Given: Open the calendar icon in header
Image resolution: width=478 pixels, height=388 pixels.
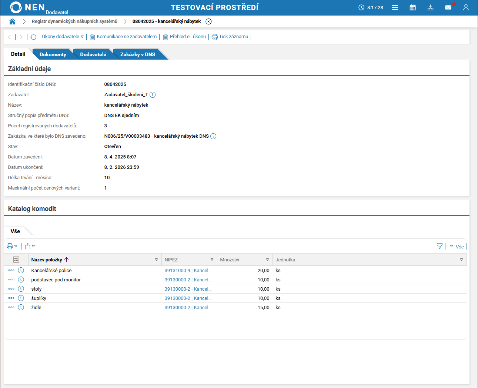Looking at the screenshot, I should pyautogui.click(x=412, y=7).
